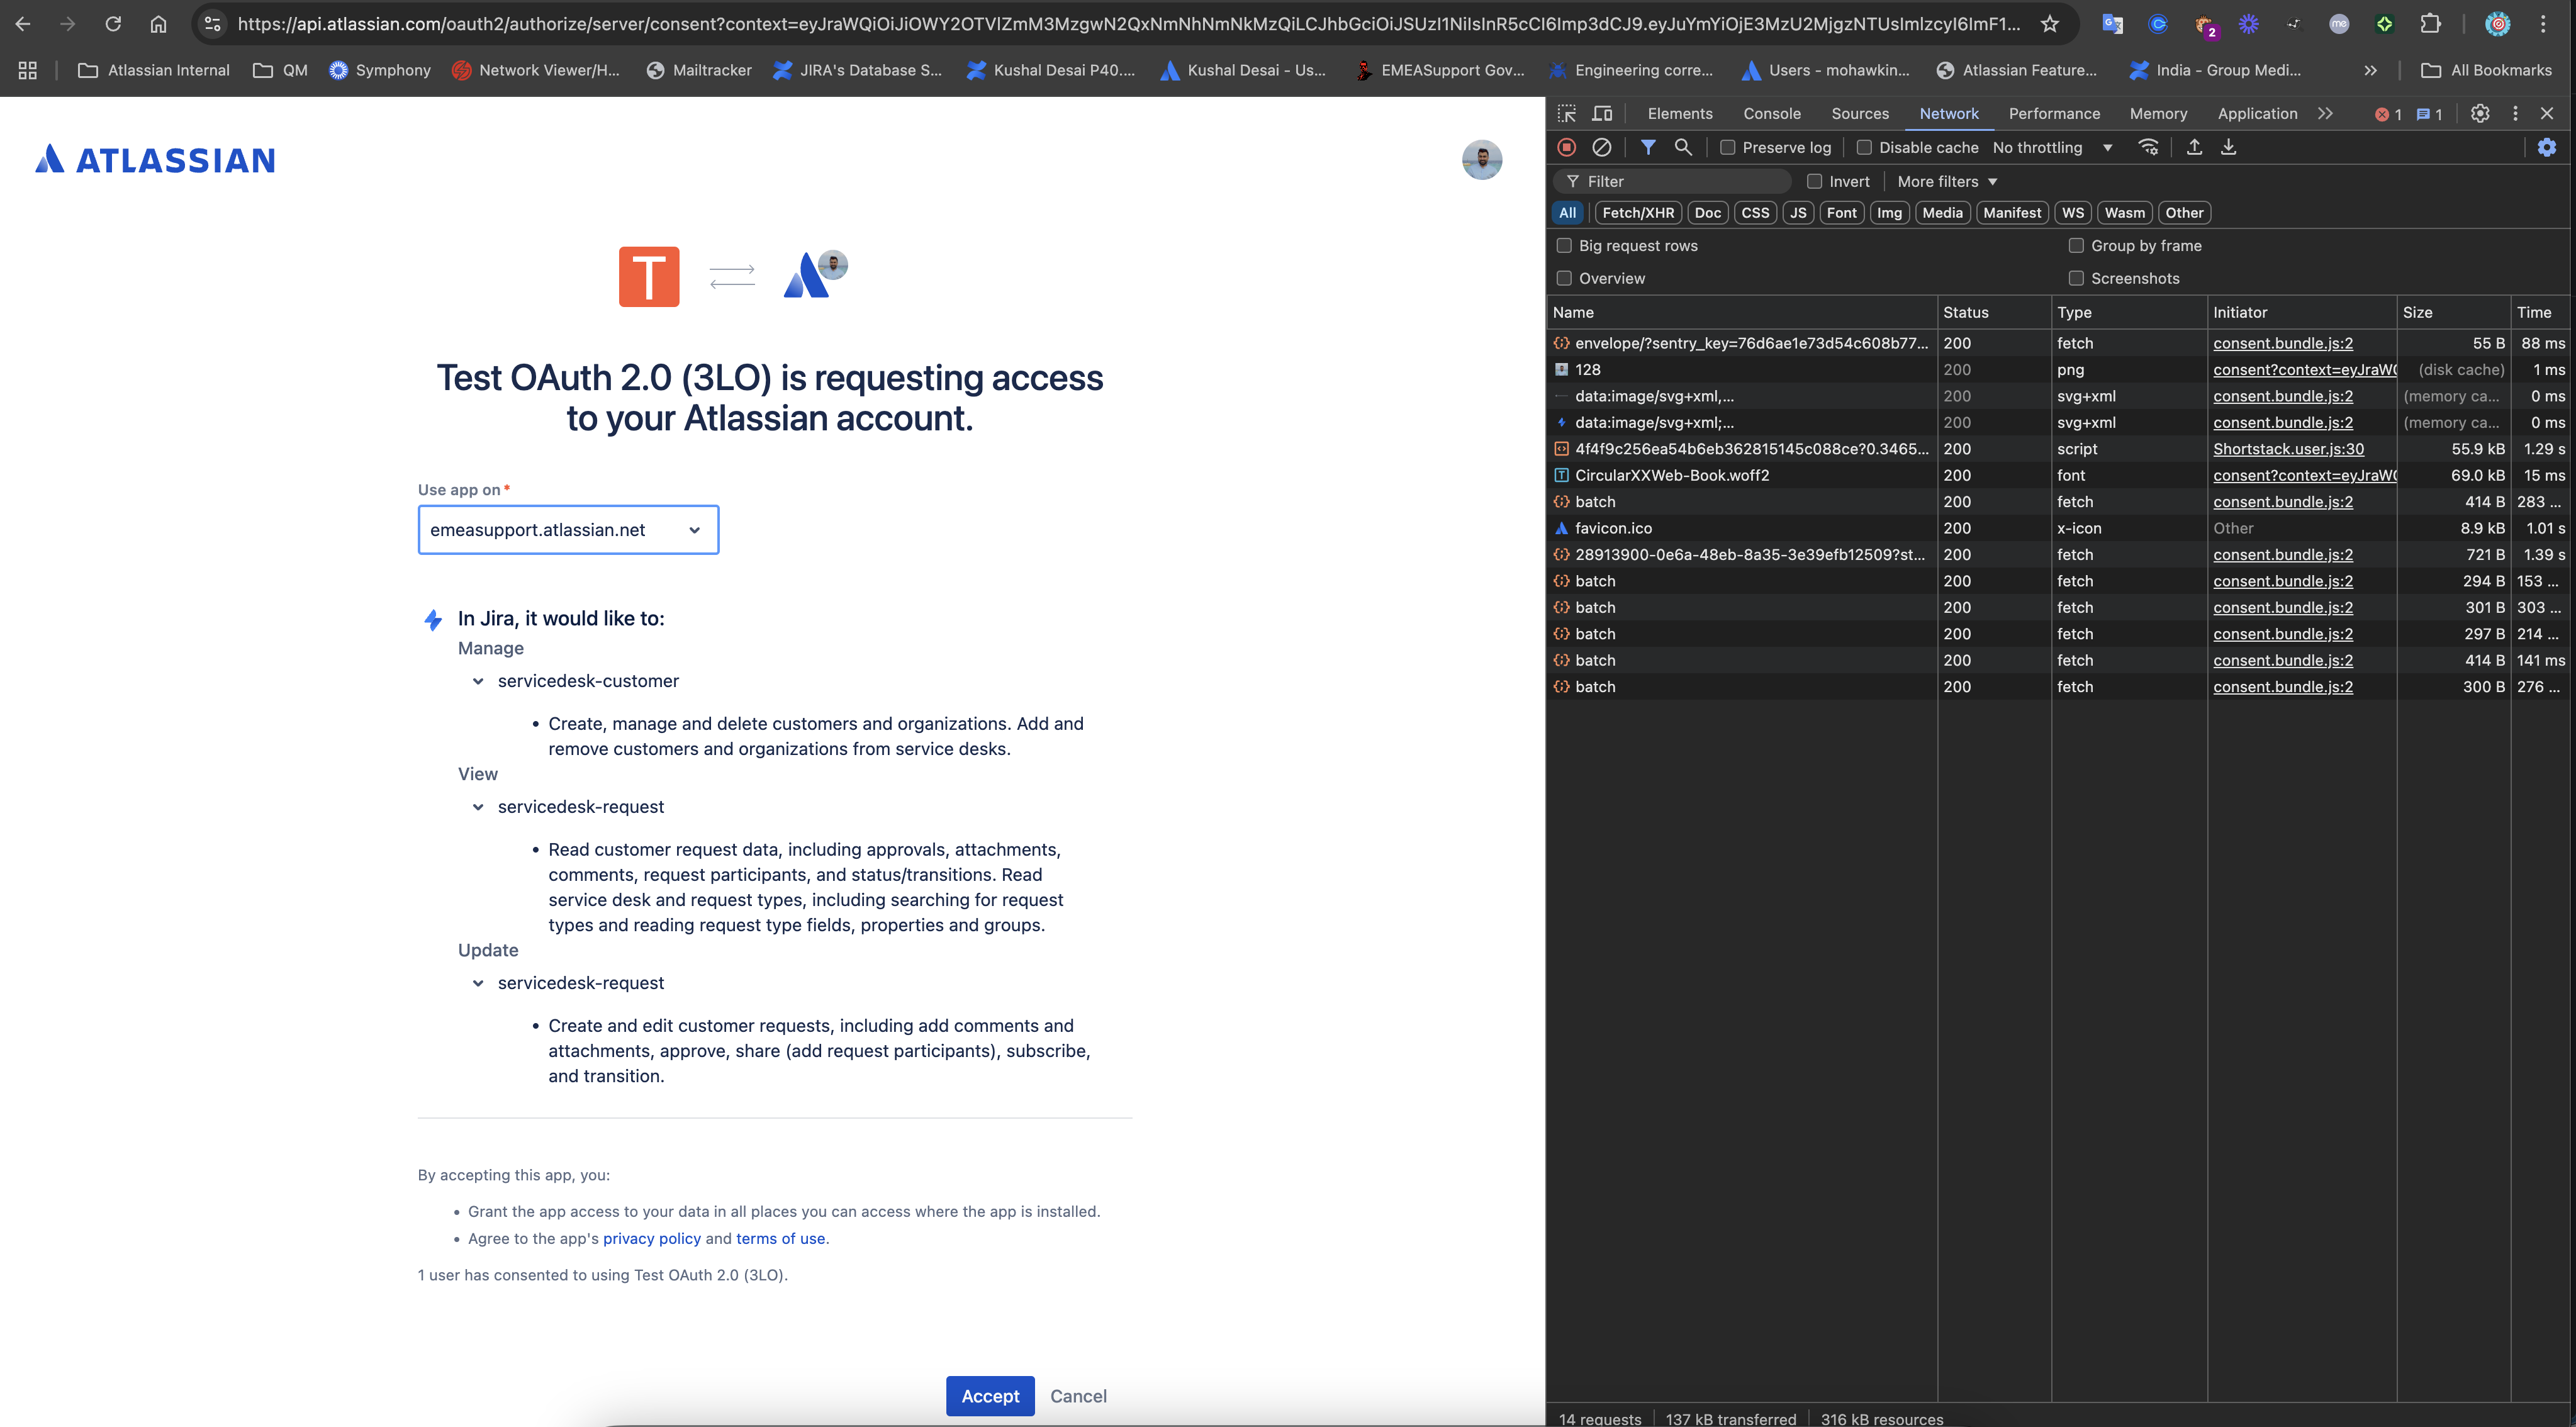Collapse the servicedesk-customer scope

click(x=478, y=681)
